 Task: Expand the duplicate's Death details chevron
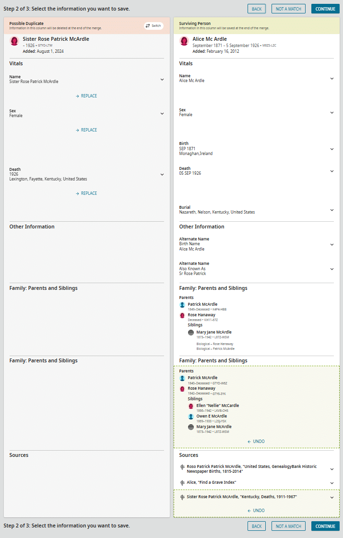coord(162,174)
